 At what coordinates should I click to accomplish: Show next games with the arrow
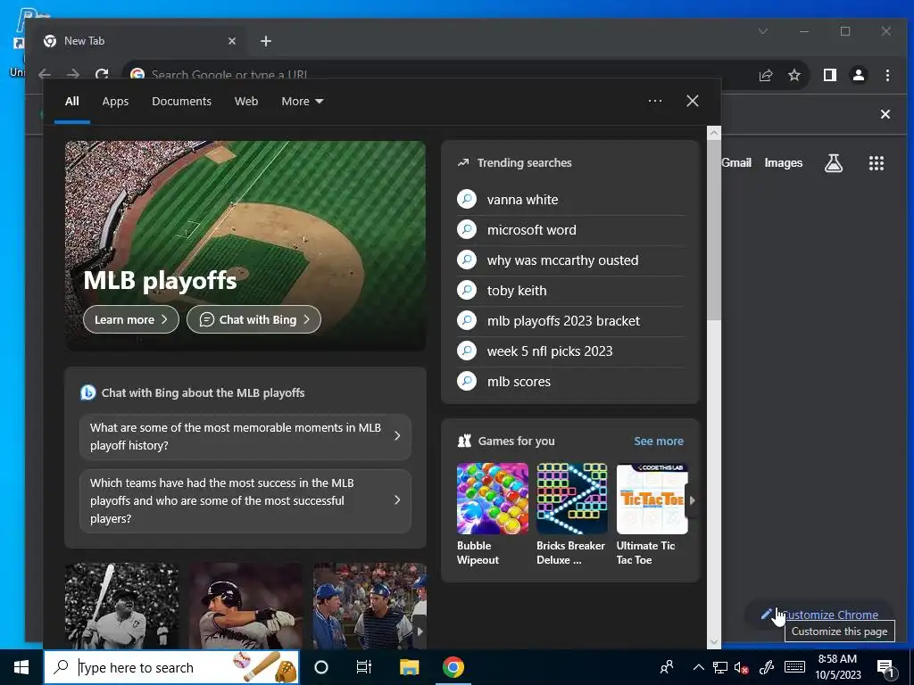[x=692, y=500]
